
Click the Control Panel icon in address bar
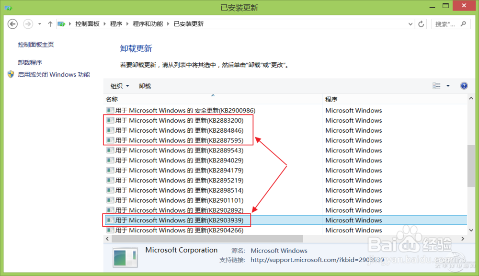tap(61, 24)
